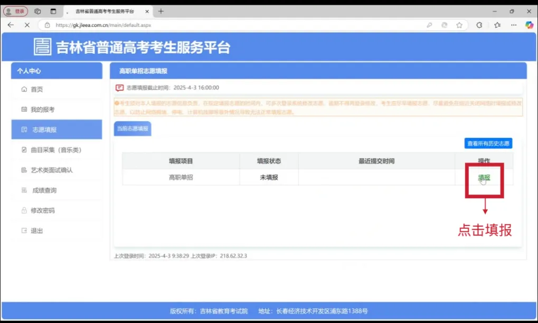Click the 填报 link for 高职单招
Image resolution: width=538 pixels, height=323 pixels.
[x=484, y=178]
